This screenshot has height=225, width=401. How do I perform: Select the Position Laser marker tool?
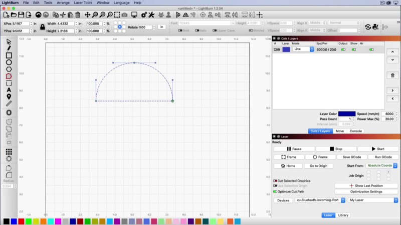click(9, 96)
